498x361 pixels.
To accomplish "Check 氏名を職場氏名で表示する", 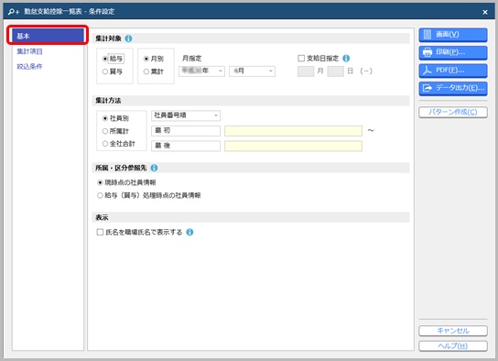I will 100,233.
